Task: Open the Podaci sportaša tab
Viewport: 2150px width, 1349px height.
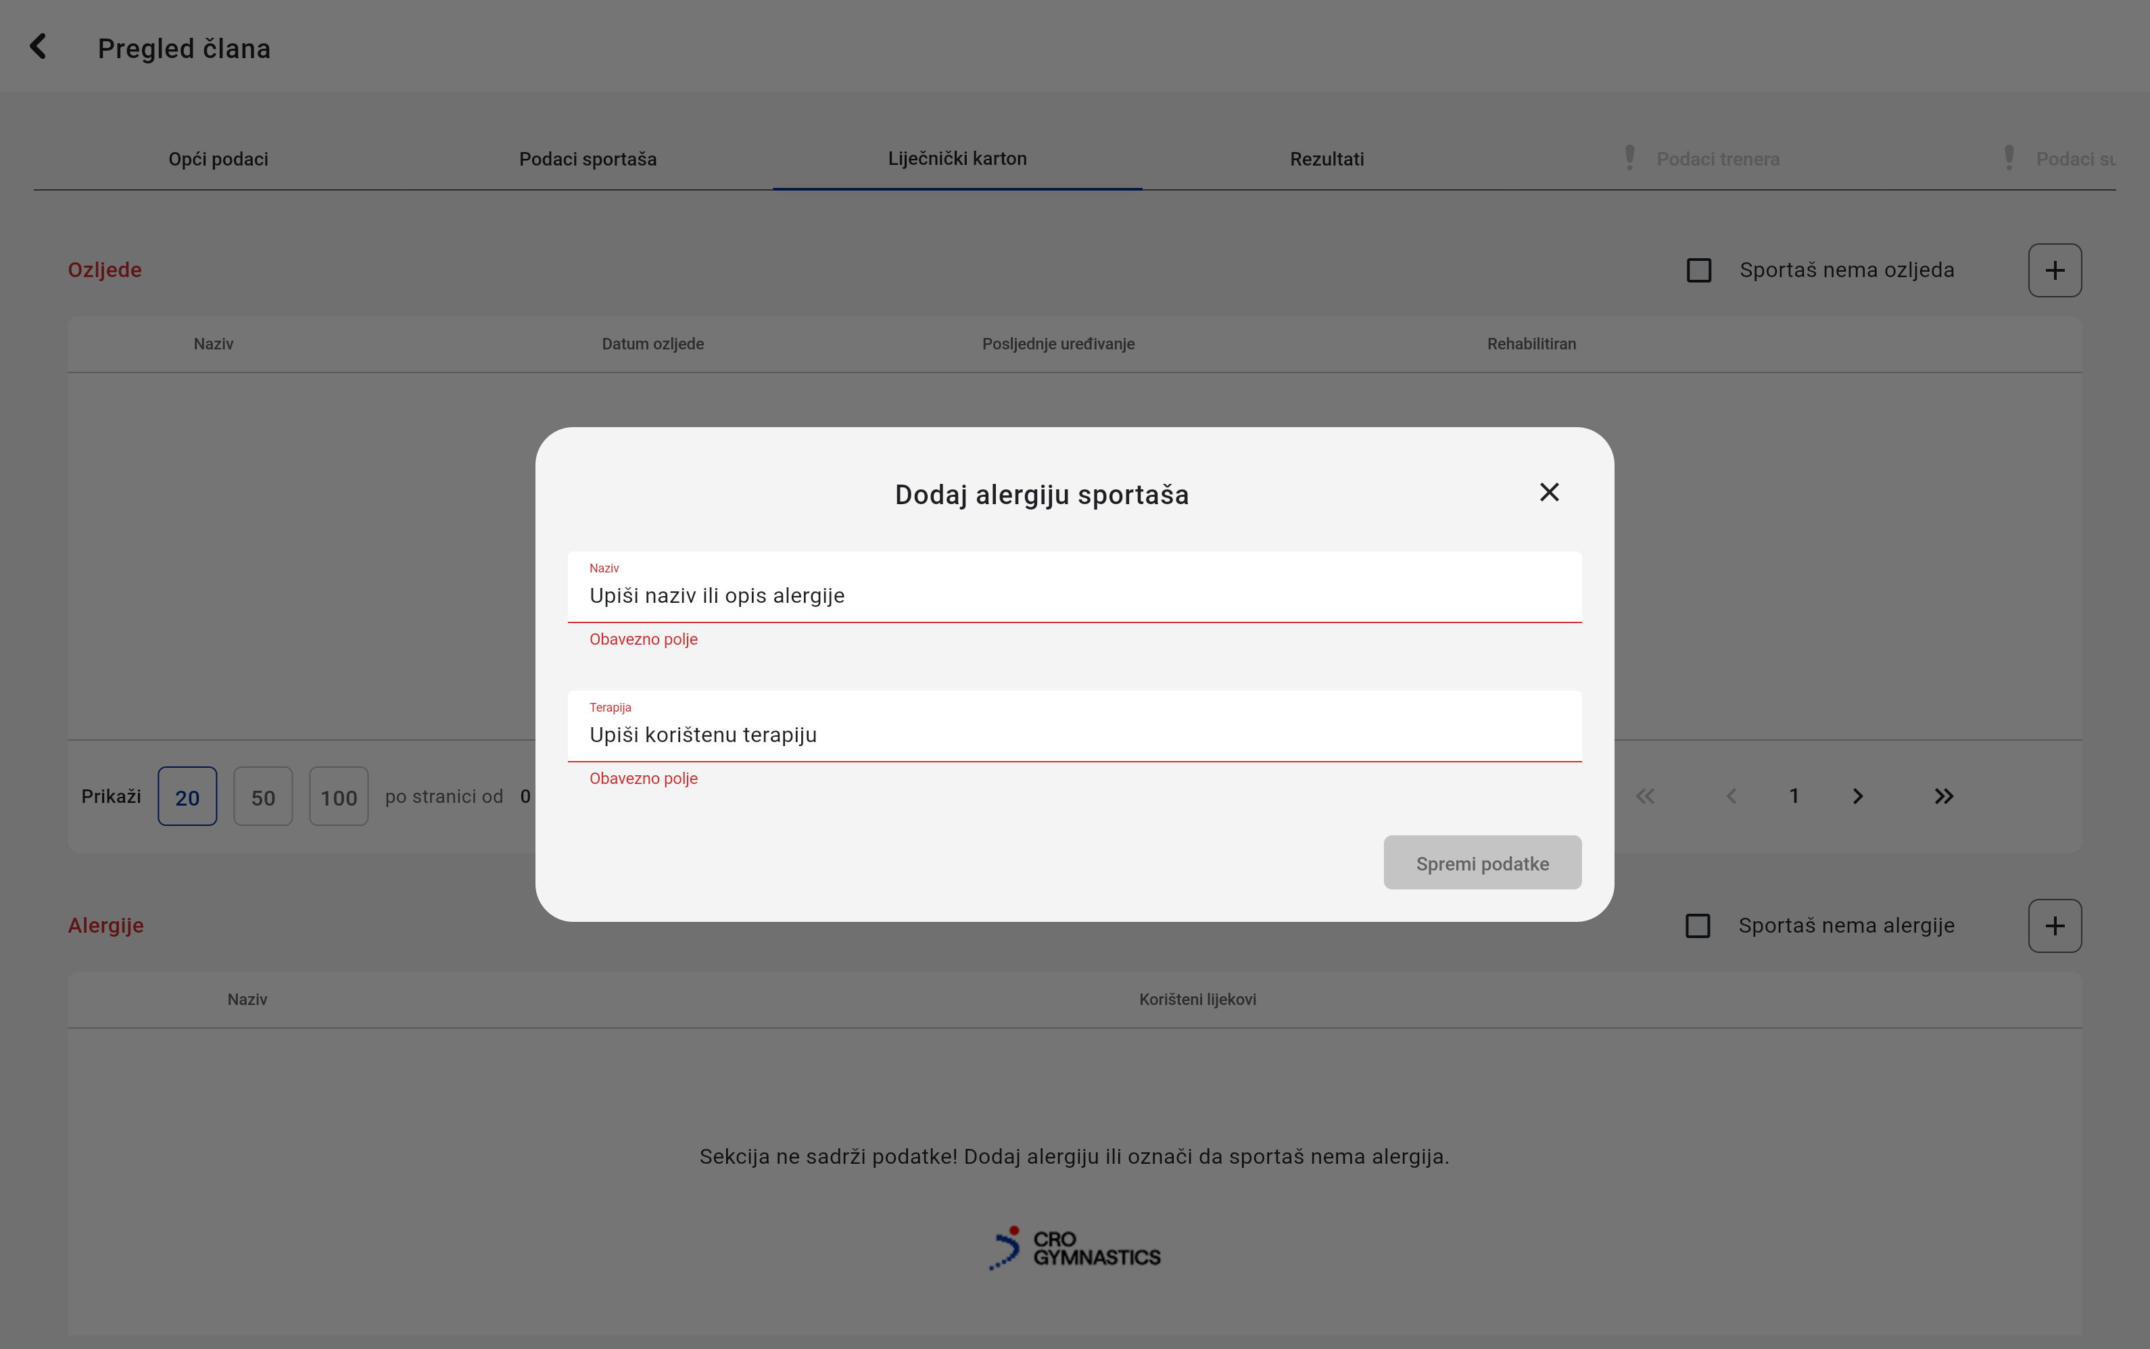Action: click(588, 159)
